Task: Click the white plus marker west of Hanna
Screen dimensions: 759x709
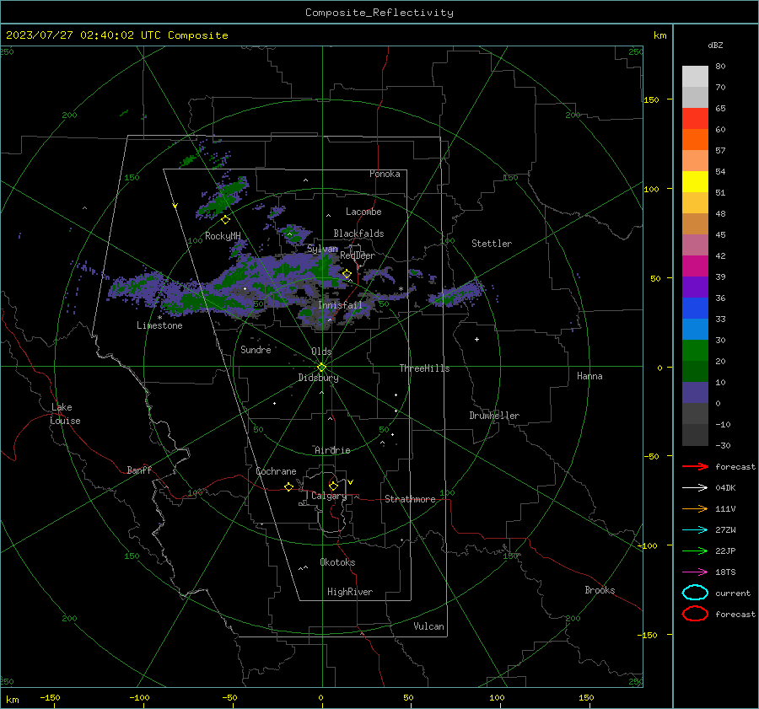Action: [x=476, y=339]
